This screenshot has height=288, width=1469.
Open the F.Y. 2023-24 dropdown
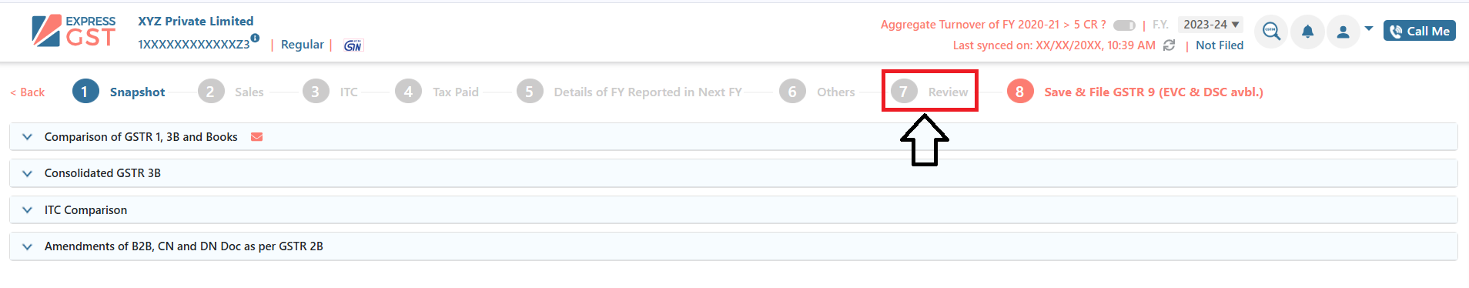click(1210, 25)
